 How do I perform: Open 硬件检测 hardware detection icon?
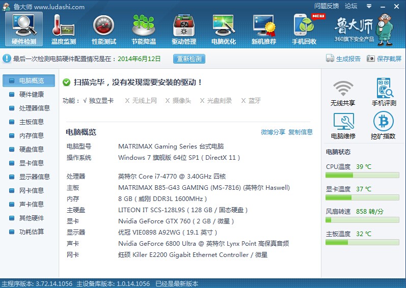point(24,29)
